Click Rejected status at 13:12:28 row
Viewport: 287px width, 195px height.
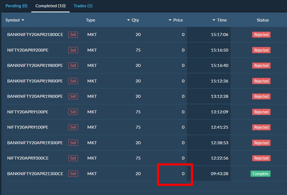click(x=261, y=96)
